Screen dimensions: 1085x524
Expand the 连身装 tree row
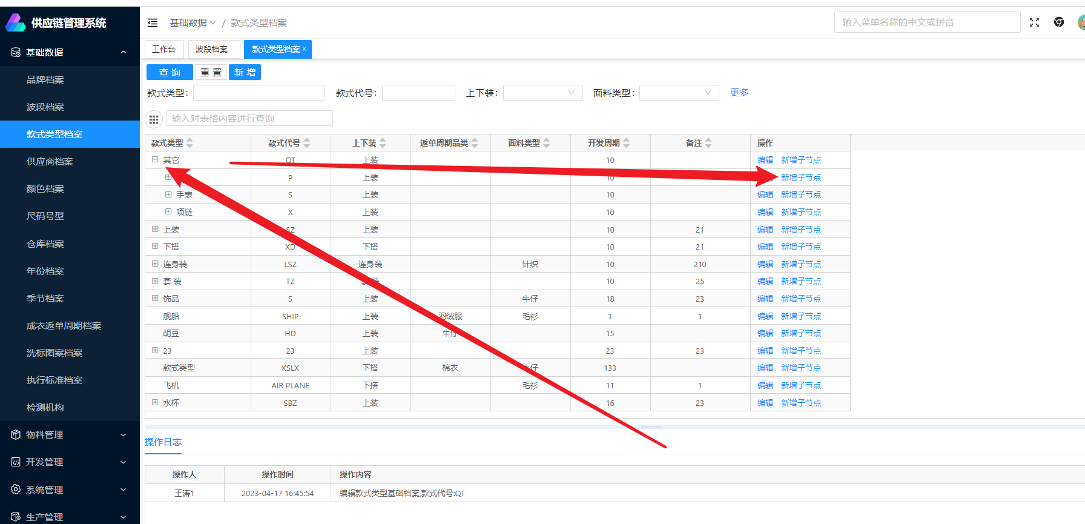point(155,264)
